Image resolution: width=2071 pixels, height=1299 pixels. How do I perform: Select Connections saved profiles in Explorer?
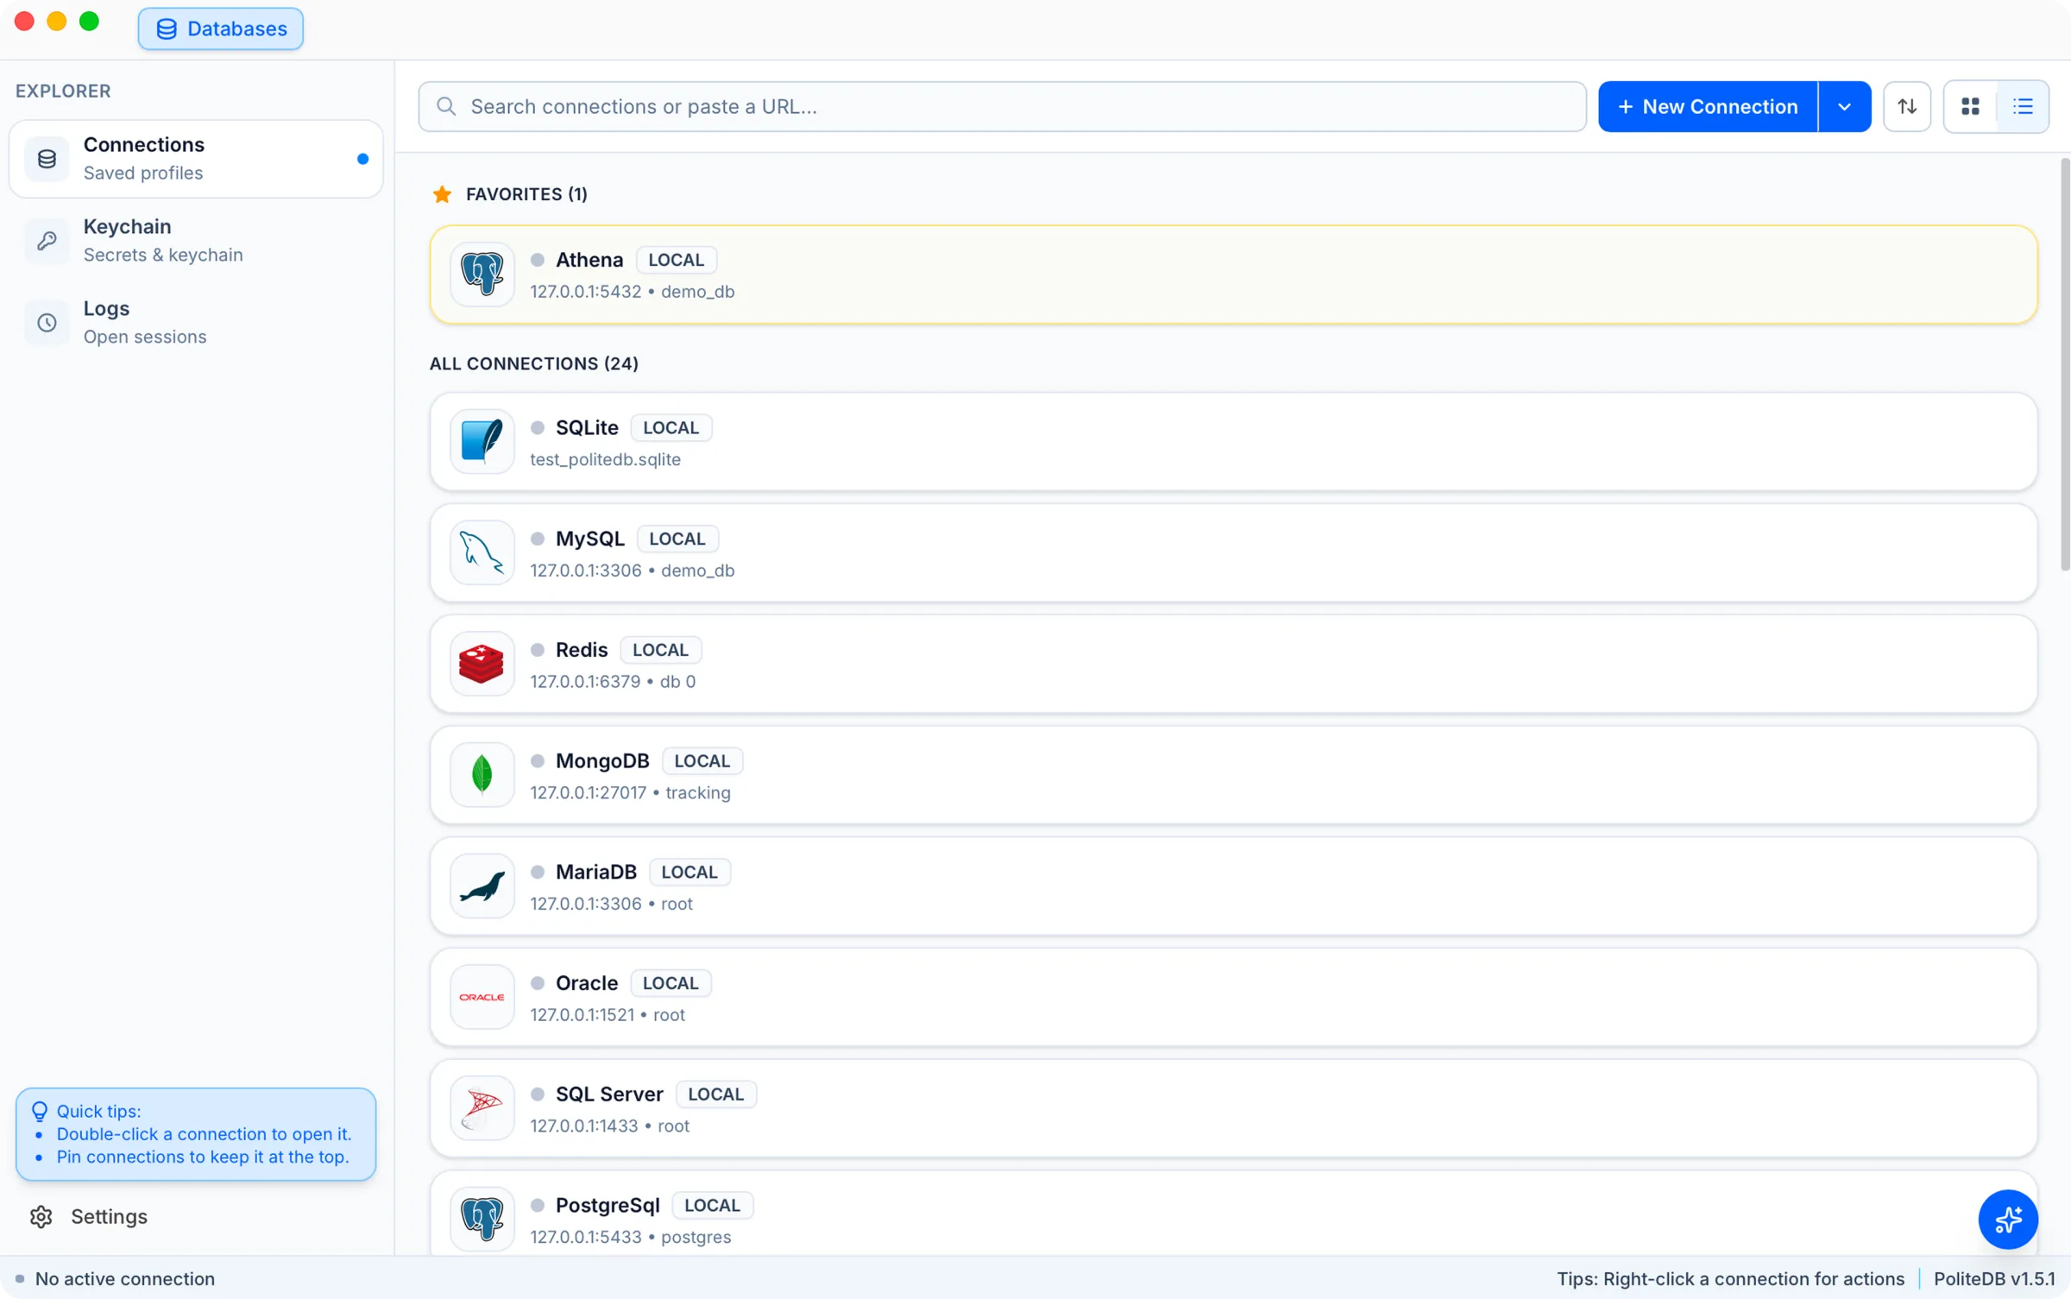click(196, 159)
